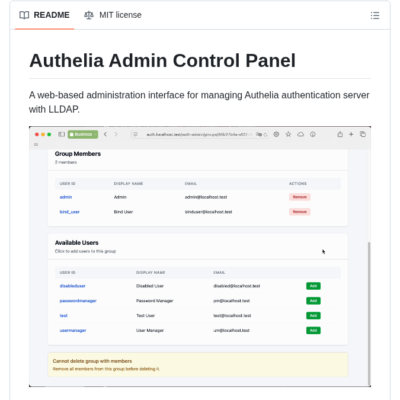Open the passwordmanager user link
The width and height of the screenshot is (400, 400).
click(78, 301)
